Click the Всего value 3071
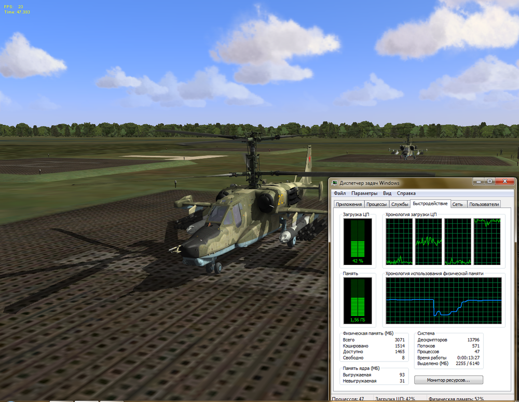The height and width of the screenshot is (402, 519). (x=400, y=340)
